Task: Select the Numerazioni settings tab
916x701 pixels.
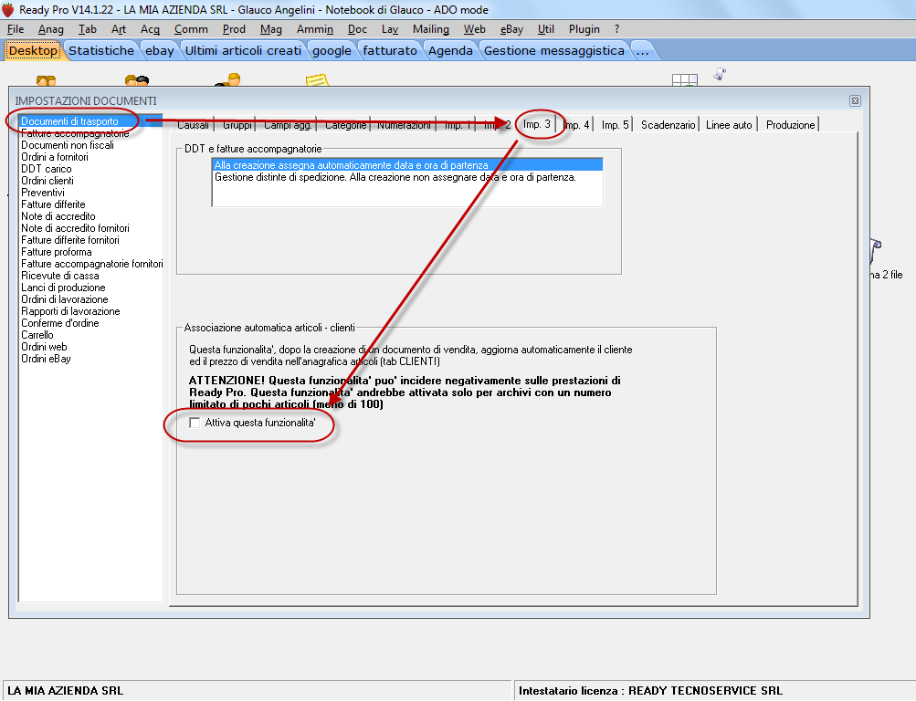Action: (x=404, y=125)
